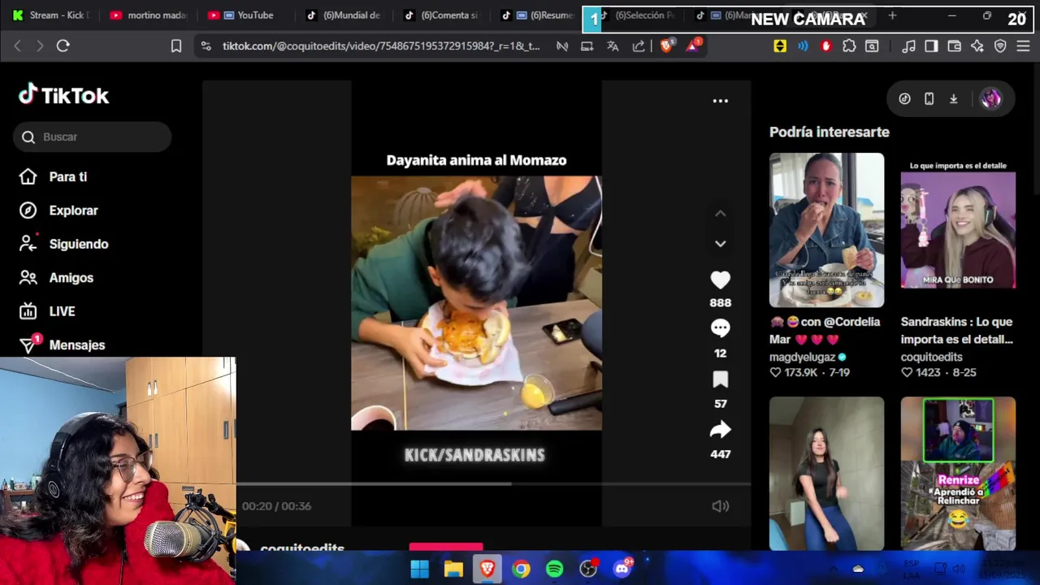Open Discord from the taskbar
This screenshot has height=585, width=1040.
[622, 569]
